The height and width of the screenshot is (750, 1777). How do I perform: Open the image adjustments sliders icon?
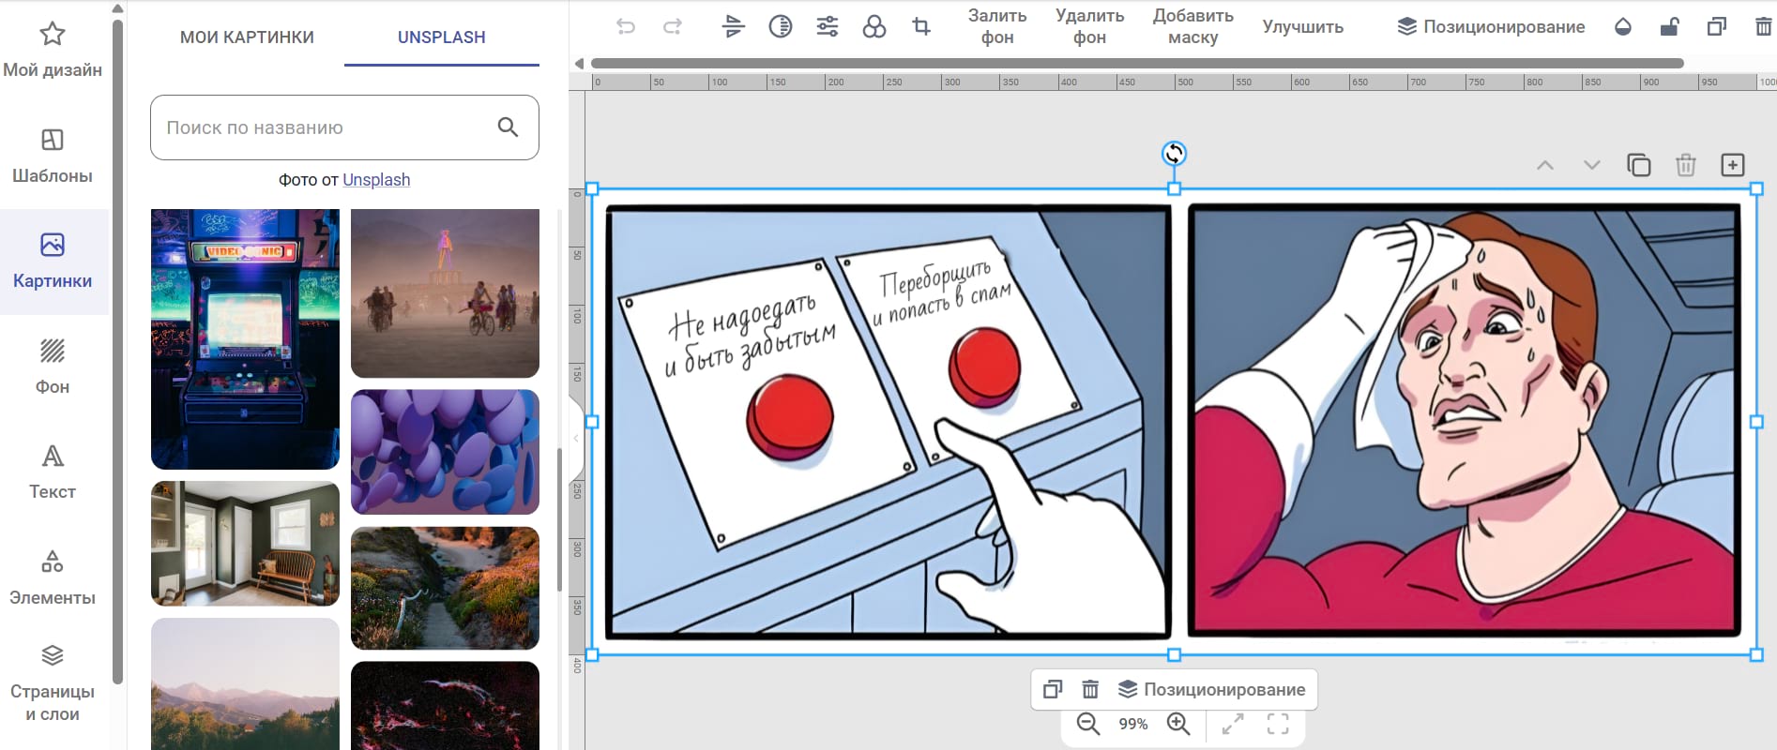pyautogui.click(x=828, y=27)
